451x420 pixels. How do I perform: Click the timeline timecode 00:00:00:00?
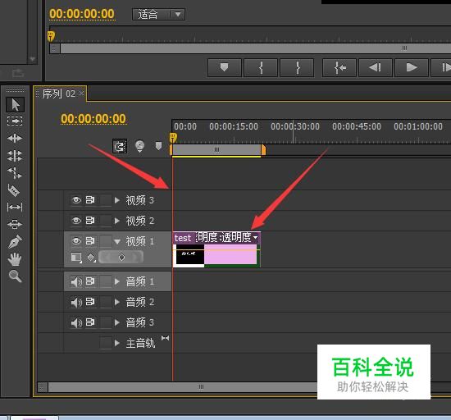coord(93,119)
